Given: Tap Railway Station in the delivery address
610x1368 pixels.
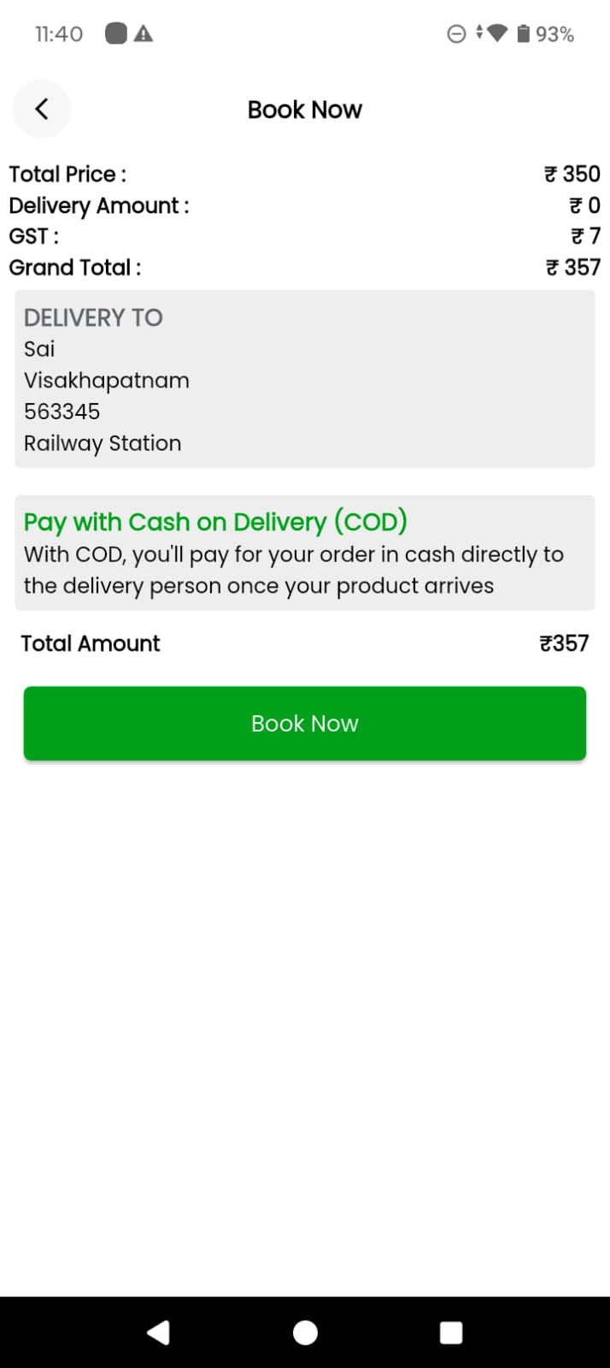Looking at the screenshot, I should (102, 443).
